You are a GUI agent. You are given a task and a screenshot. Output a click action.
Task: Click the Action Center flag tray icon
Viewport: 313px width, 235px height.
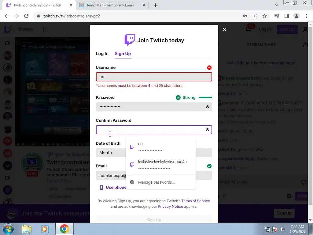[x=275, y=229]
